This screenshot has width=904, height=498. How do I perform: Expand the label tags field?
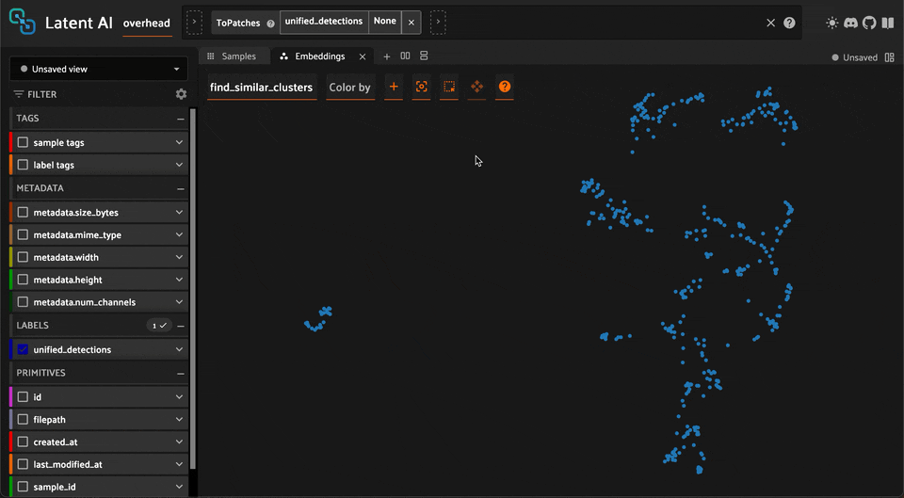179,166
